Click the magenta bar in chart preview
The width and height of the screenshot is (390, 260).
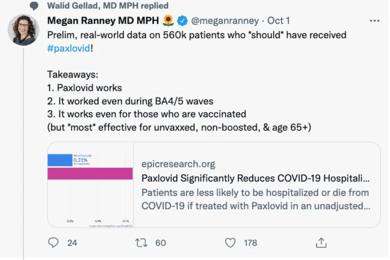(x=90, y=174)
